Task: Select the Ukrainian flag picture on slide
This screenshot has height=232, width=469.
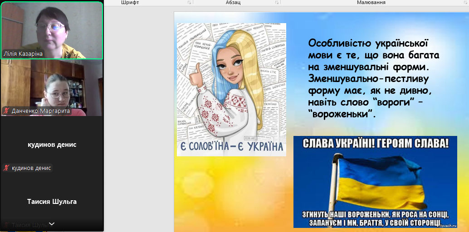Action: (x=375, y=181)
